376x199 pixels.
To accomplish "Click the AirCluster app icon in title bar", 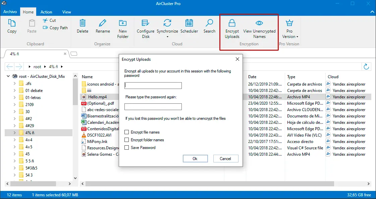I will [4, 3].
